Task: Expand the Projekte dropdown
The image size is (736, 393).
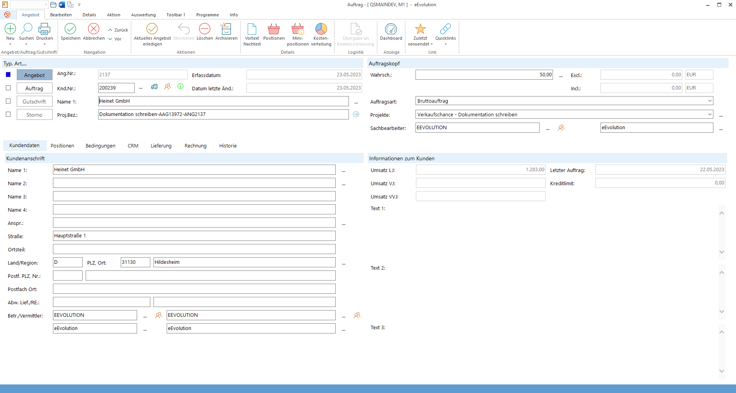Action: point(710,114)
